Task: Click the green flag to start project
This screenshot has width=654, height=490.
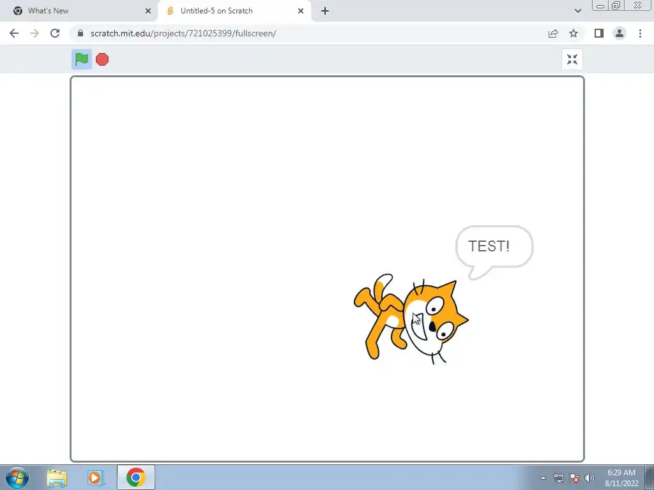Action: click(82, 59)
